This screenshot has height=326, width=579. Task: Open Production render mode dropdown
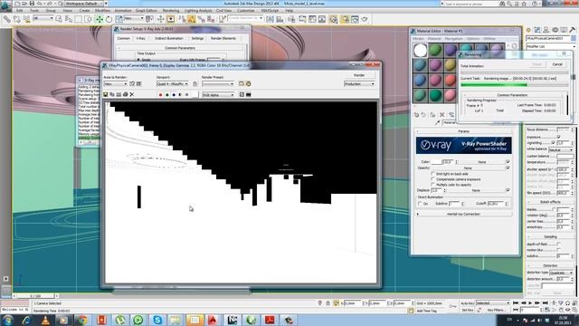tap(359, 84)
